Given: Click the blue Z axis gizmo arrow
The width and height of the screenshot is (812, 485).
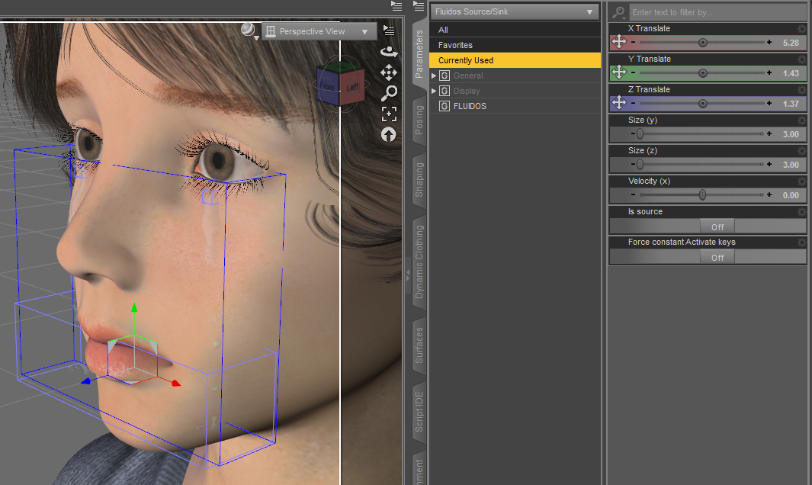Looking at the screenshot, I should click(x=86, y=381).
